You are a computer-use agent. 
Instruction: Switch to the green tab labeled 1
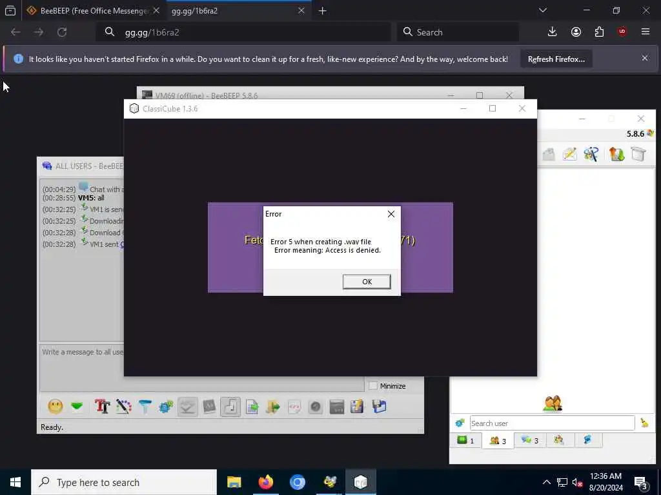(x=466, y=440)
